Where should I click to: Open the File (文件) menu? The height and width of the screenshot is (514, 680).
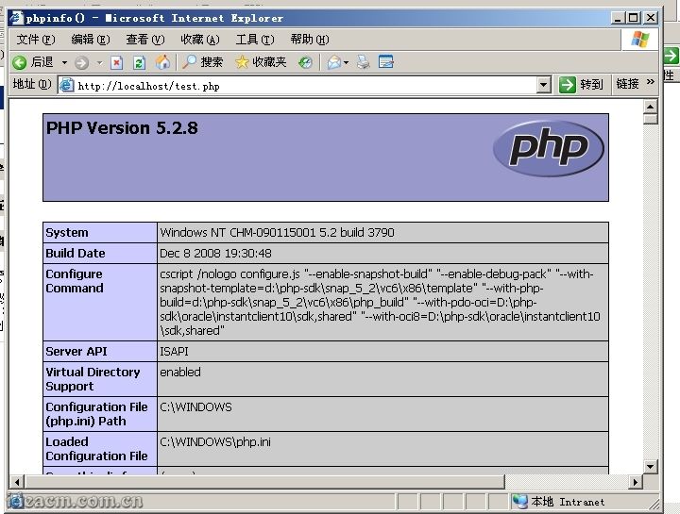tap(35, 40)
